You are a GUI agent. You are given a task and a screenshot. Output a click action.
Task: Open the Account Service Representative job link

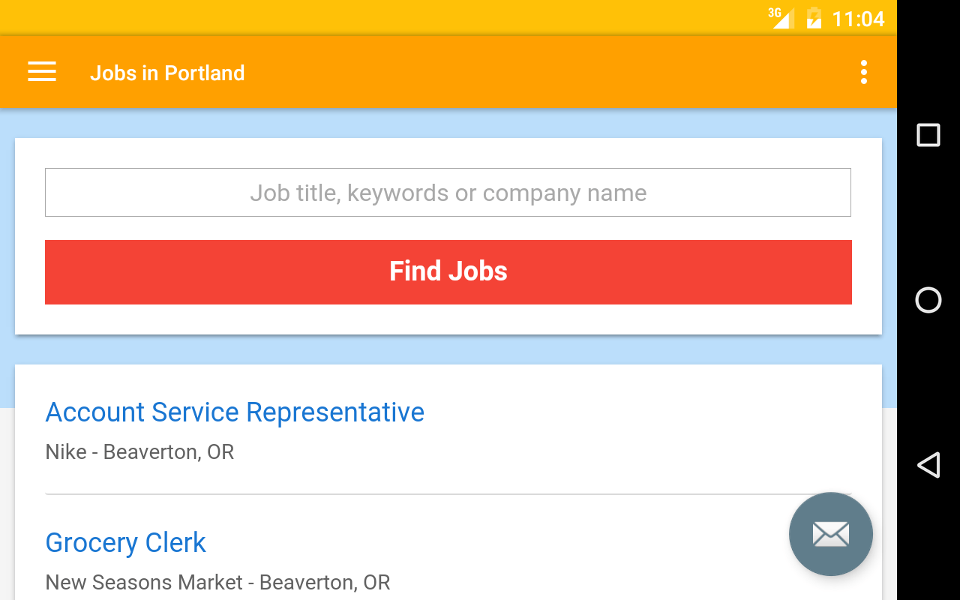(x=235, y=412)
